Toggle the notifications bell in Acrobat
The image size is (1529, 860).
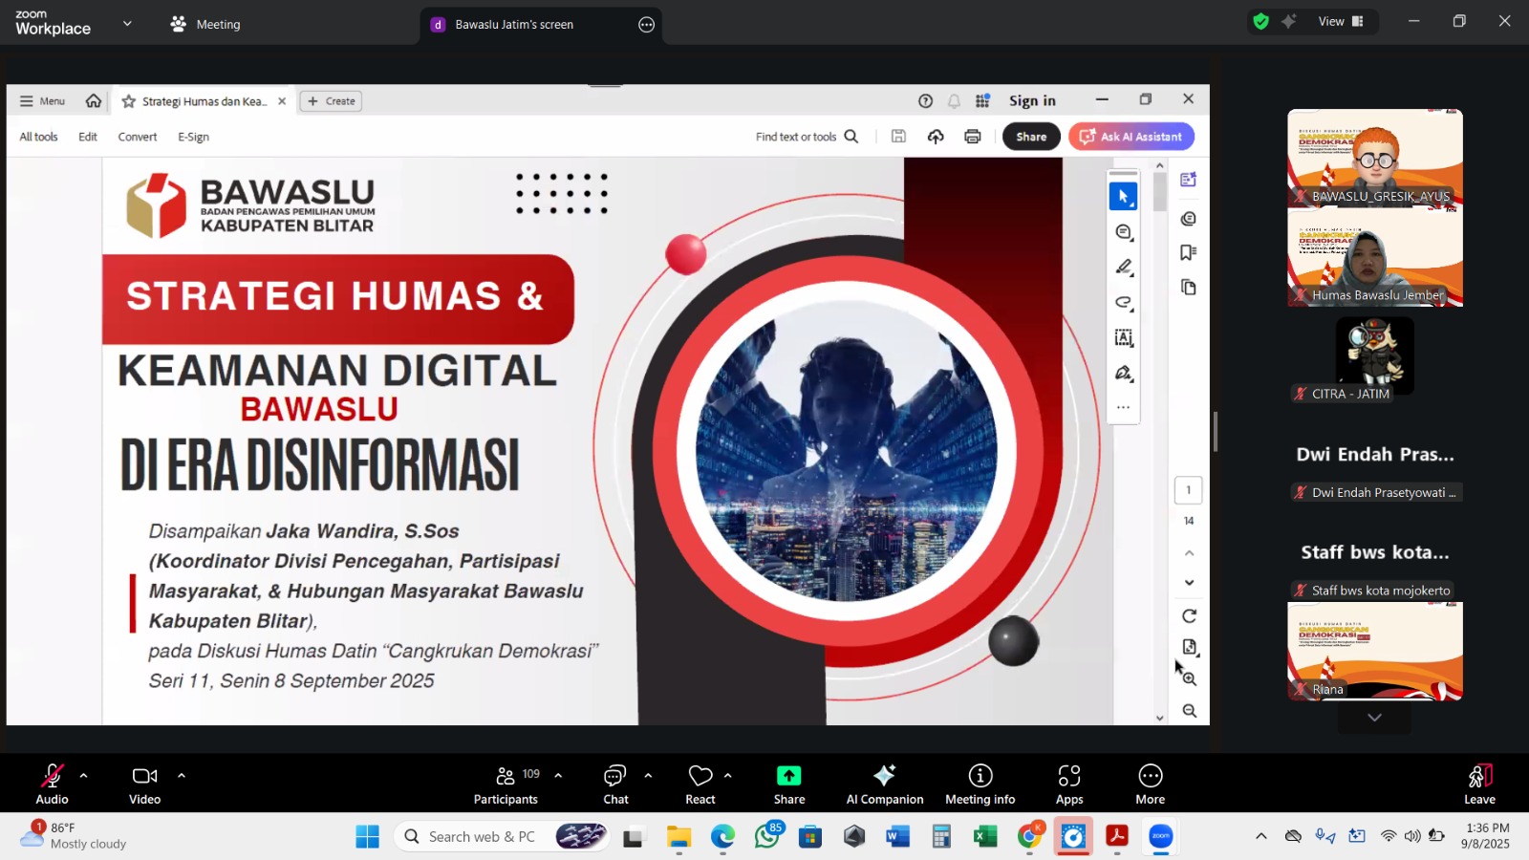[x=953, y=100]
